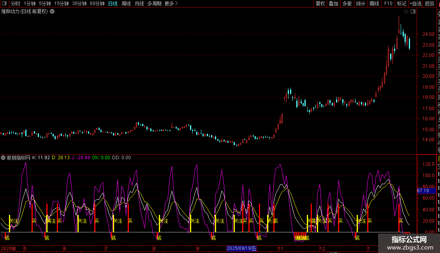Image resolution: width=440 pixels, height=253 pixels.
Task: Open the 画线 drawing tools
Action: point(374,4)
